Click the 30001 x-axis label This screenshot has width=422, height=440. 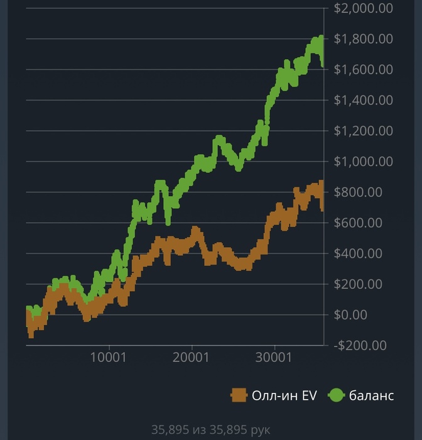point(274,358)
